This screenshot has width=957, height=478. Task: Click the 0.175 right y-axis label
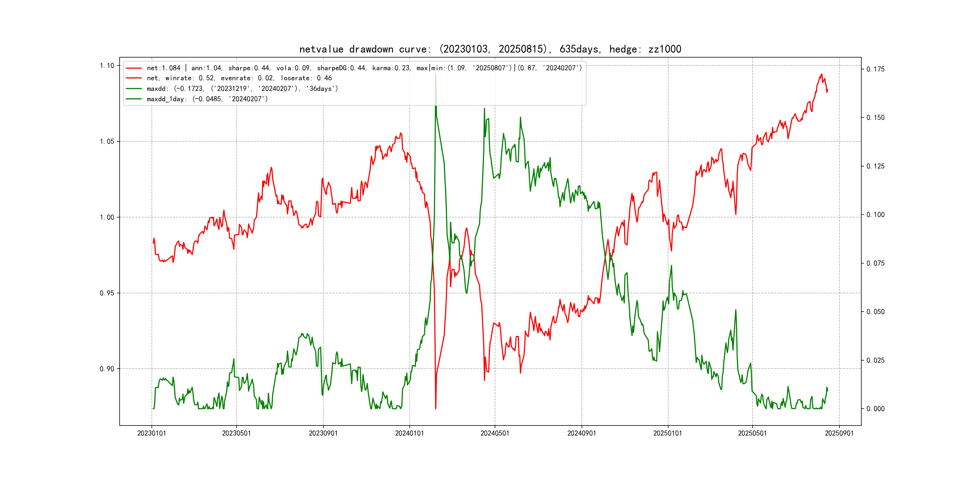coord(875,69)
